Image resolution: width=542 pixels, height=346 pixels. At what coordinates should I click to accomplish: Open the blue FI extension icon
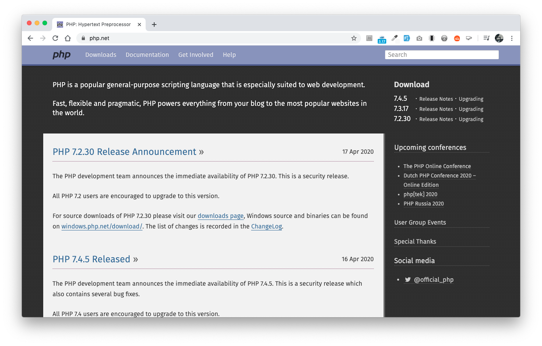tap(407, 38)
